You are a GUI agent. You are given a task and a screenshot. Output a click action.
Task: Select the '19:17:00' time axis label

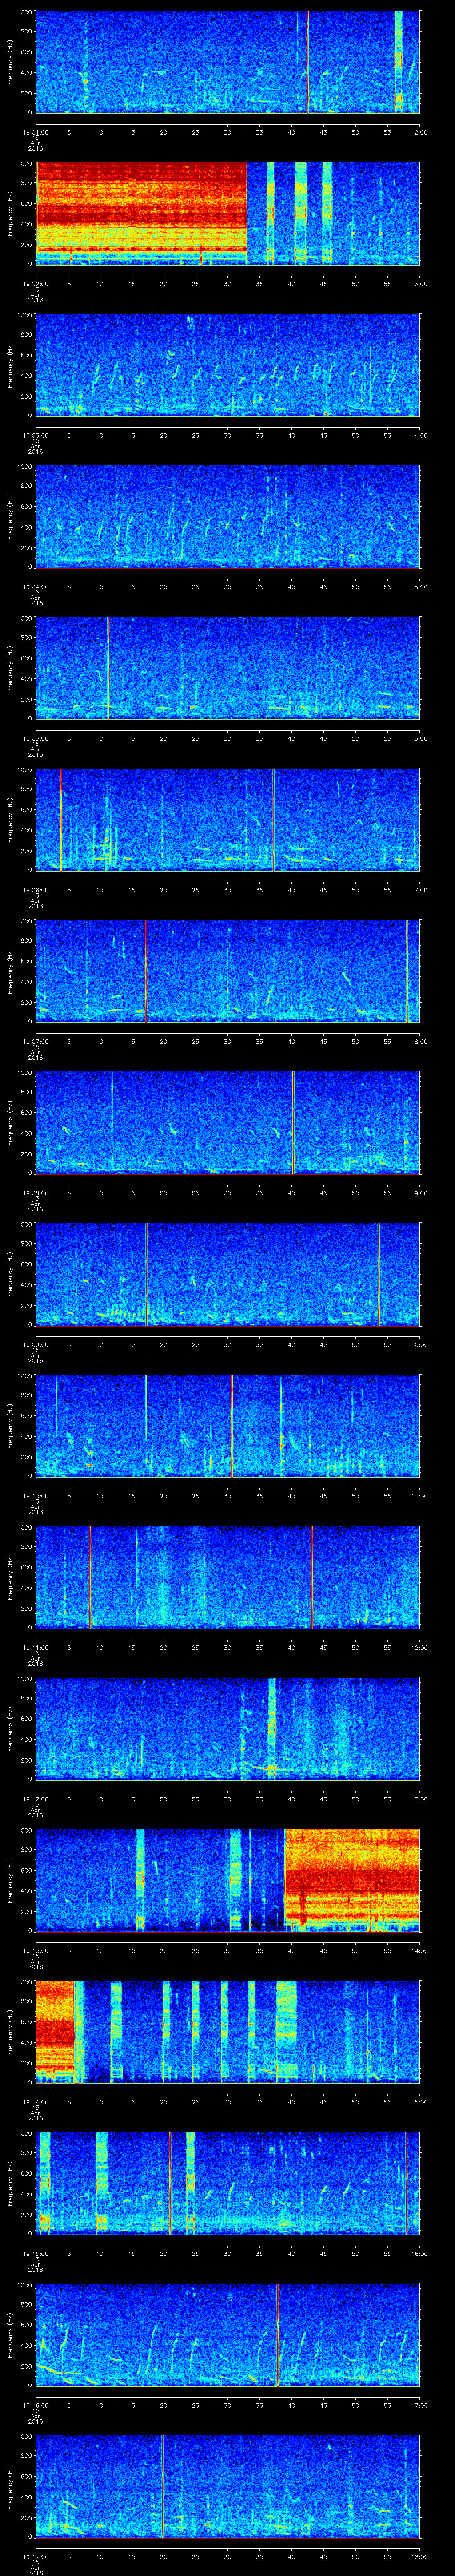36,2556
